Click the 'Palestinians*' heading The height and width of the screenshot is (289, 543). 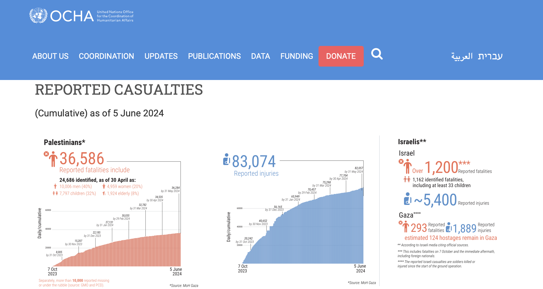[x=65, y=142]
